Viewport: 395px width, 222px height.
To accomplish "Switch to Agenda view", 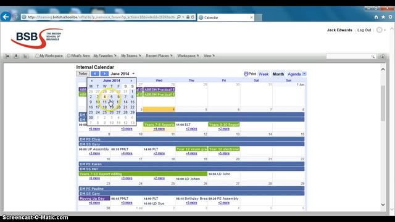I will tap(294, 74).
